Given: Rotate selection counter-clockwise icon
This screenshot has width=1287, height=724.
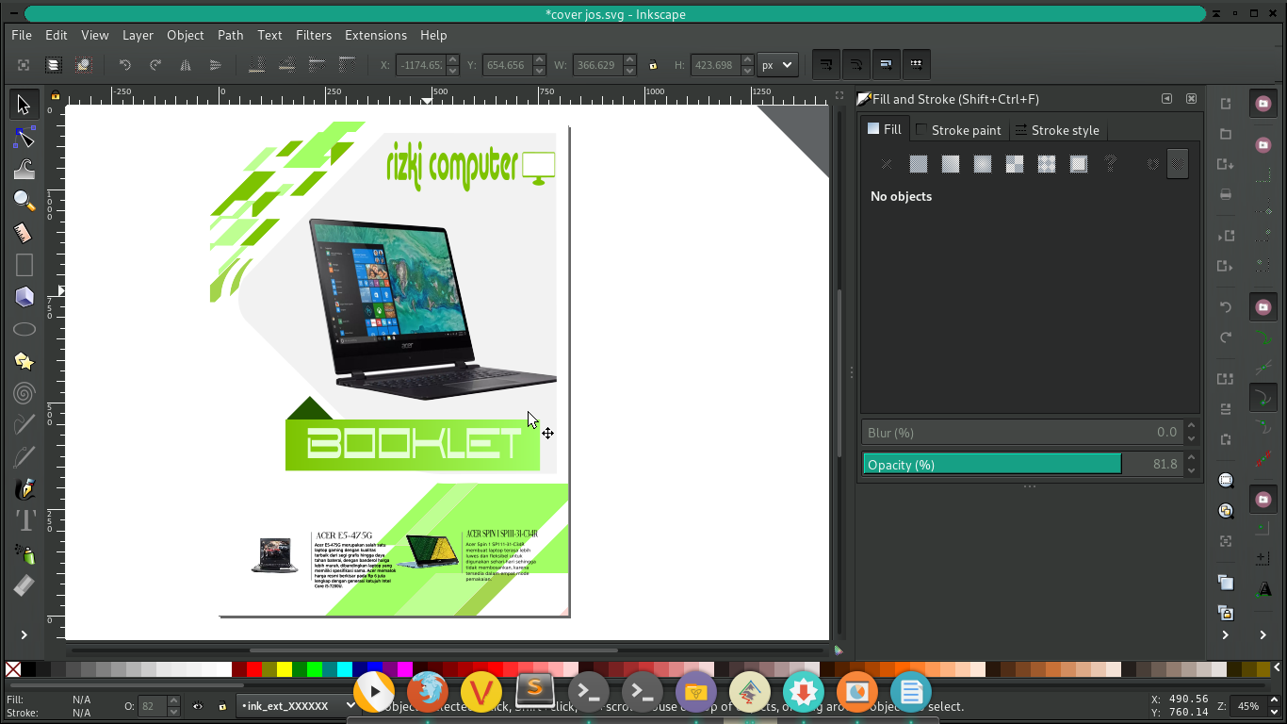Looking at the screenshot, I should point(125,65).
